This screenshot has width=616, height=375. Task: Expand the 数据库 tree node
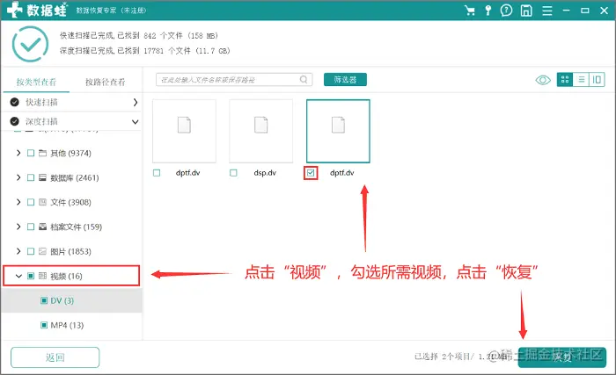coord(18,177)
